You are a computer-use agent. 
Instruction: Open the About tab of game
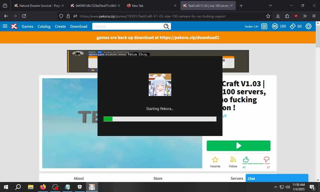coord(79,178)
